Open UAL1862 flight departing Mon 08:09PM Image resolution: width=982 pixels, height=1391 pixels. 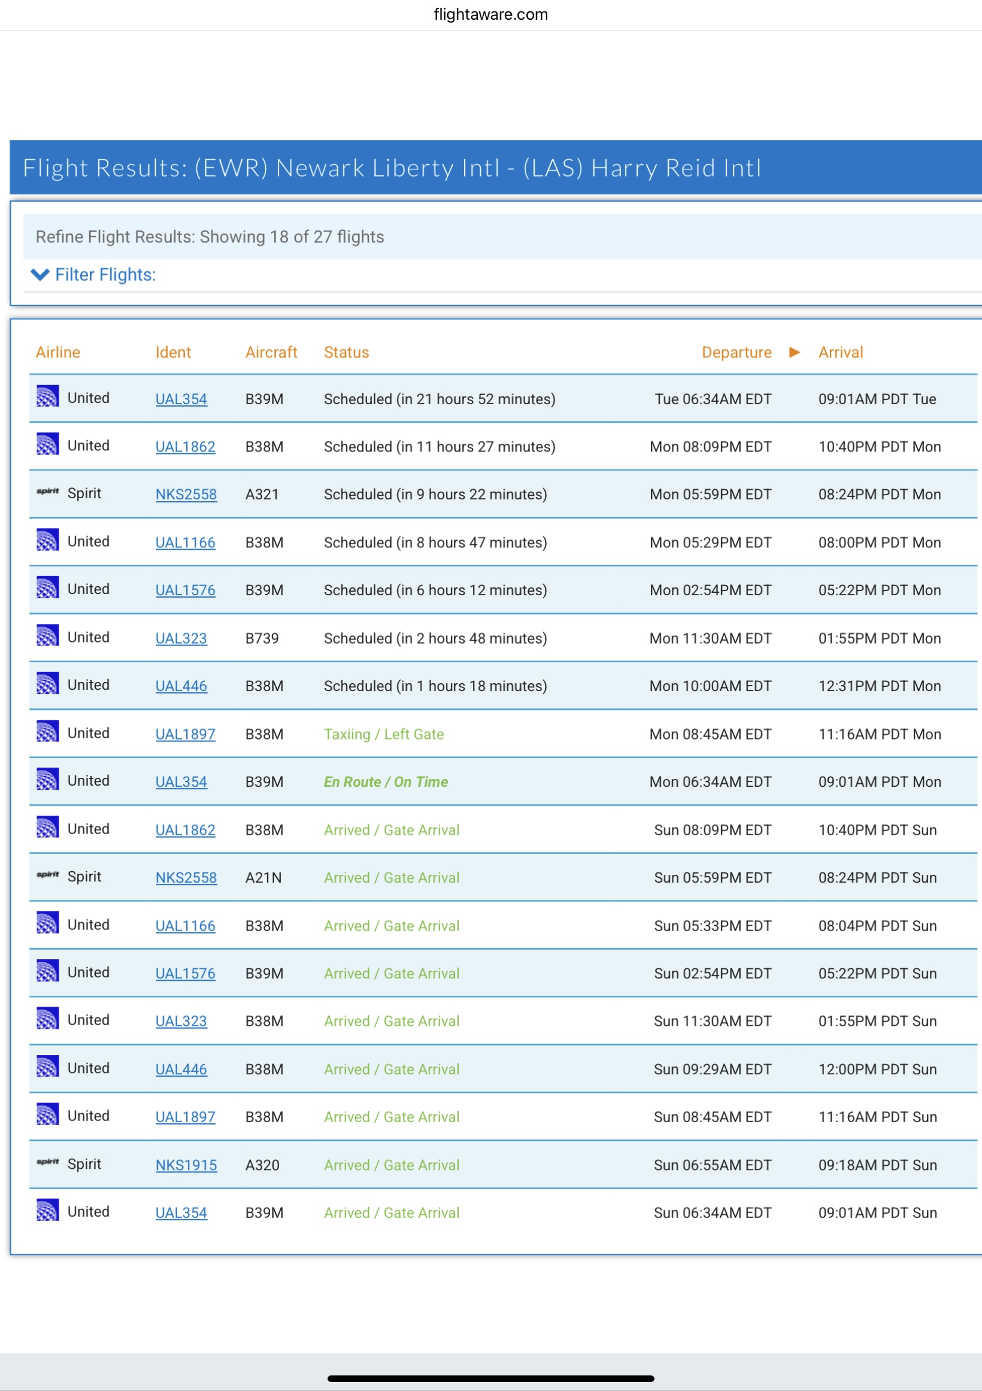click(x=186, y=447)
